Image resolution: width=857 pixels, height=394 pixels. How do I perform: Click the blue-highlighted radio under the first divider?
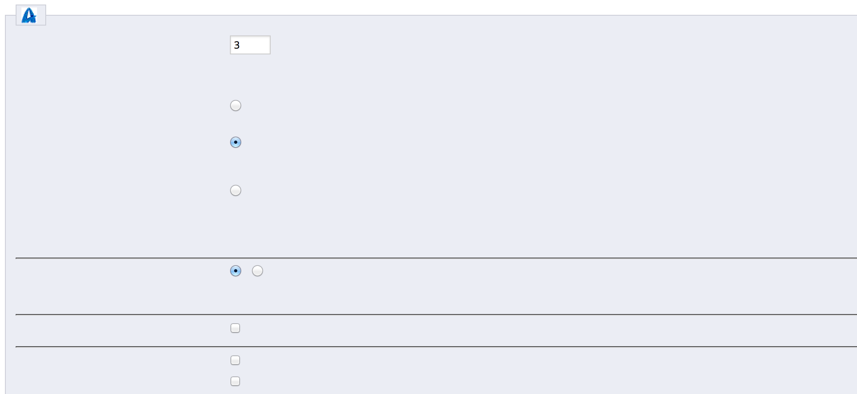tap(236, 271)
